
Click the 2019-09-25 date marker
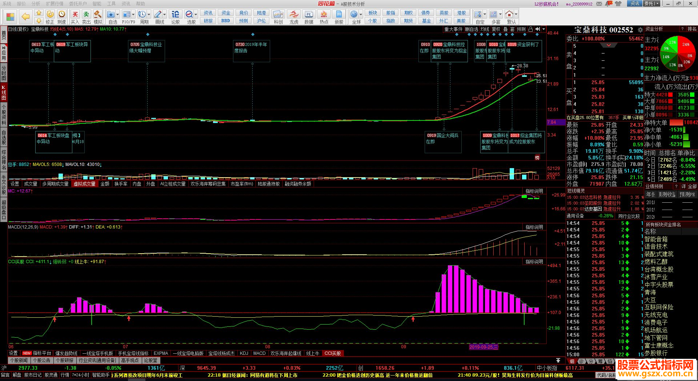[x=484, y=347]
